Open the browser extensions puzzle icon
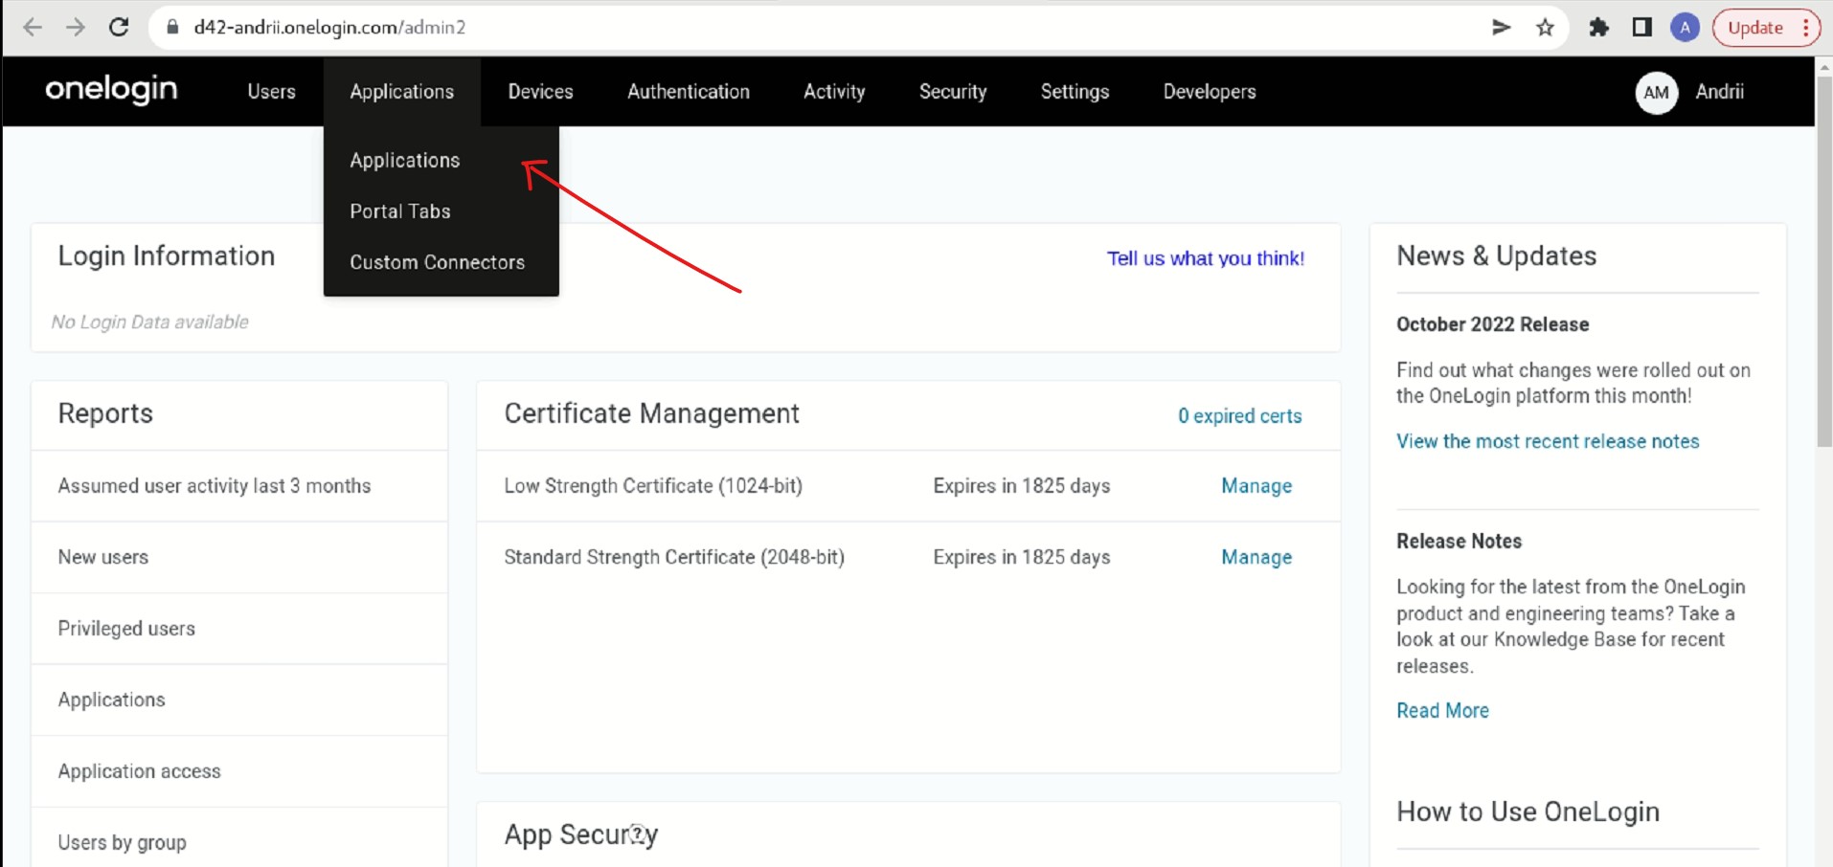Image resolution: width=1833 pixels, height=867 pixels. [1598, 28]
